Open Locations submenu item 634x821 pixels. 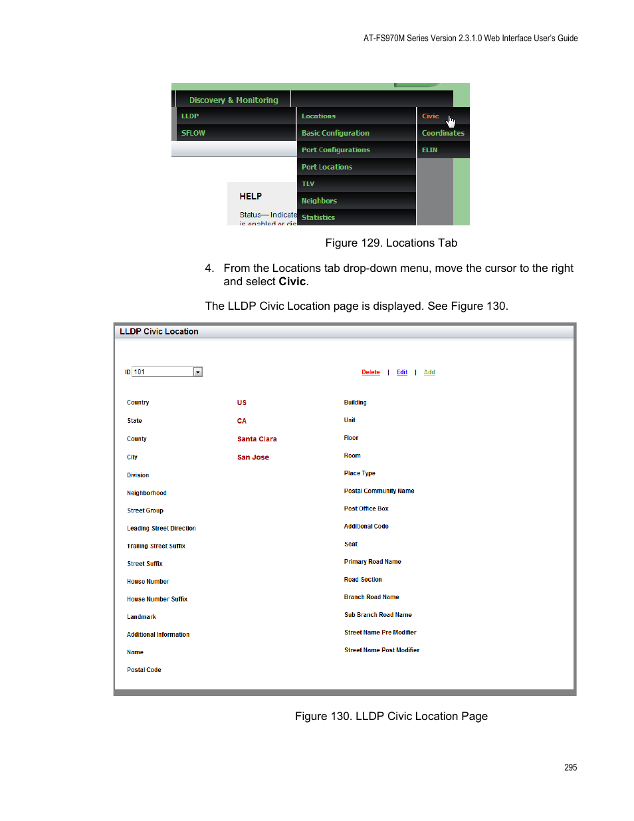[x=356, y=116]
